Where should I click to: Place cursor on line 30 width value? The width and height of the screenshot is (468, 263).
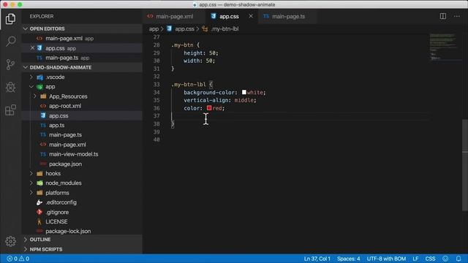pos(209,61)
